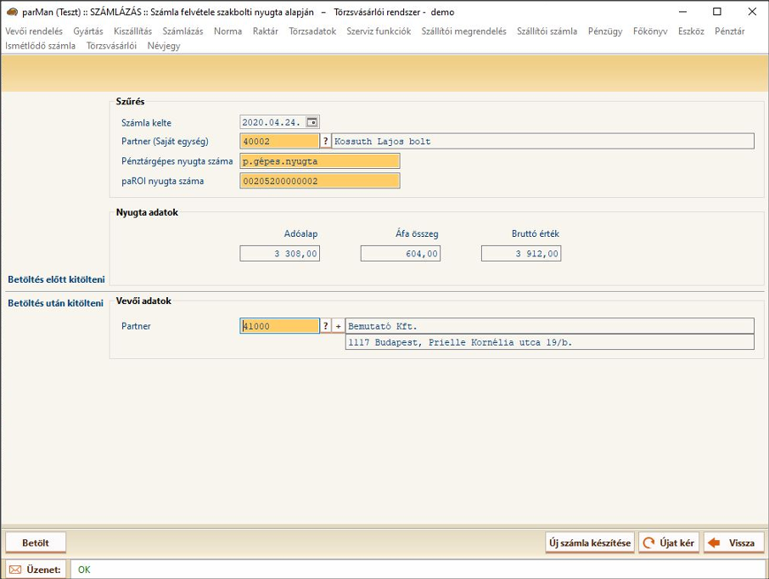This screenshot has width=769, height=579.
Task: Click the Számla kelte date field
Action: [279, 122]
